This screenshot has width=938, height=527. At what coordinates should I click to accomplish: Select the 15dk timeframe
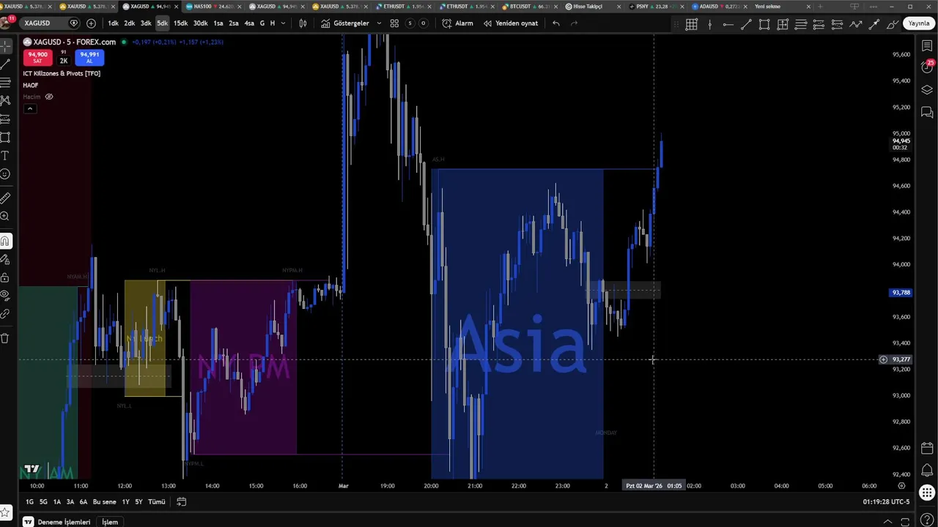(x=180, y=23)
